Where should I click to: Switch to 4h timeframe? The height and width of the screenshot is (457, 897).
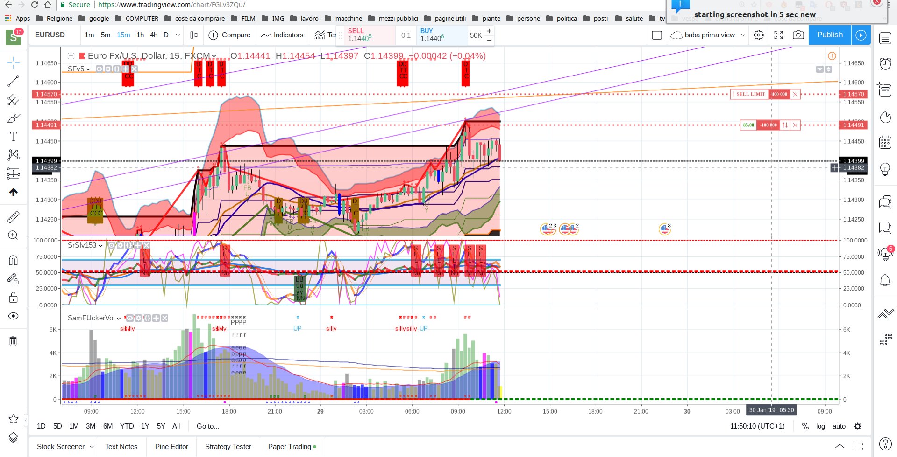[x=154, y=35]
